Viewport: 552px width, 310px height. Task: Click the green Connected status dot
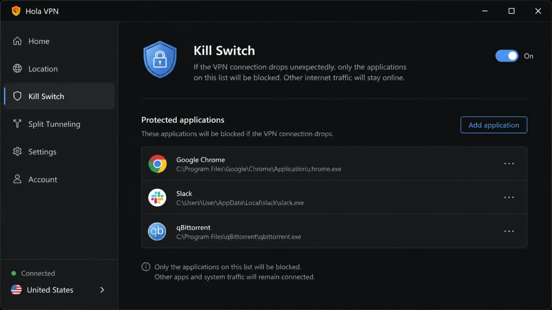[14, 273]
